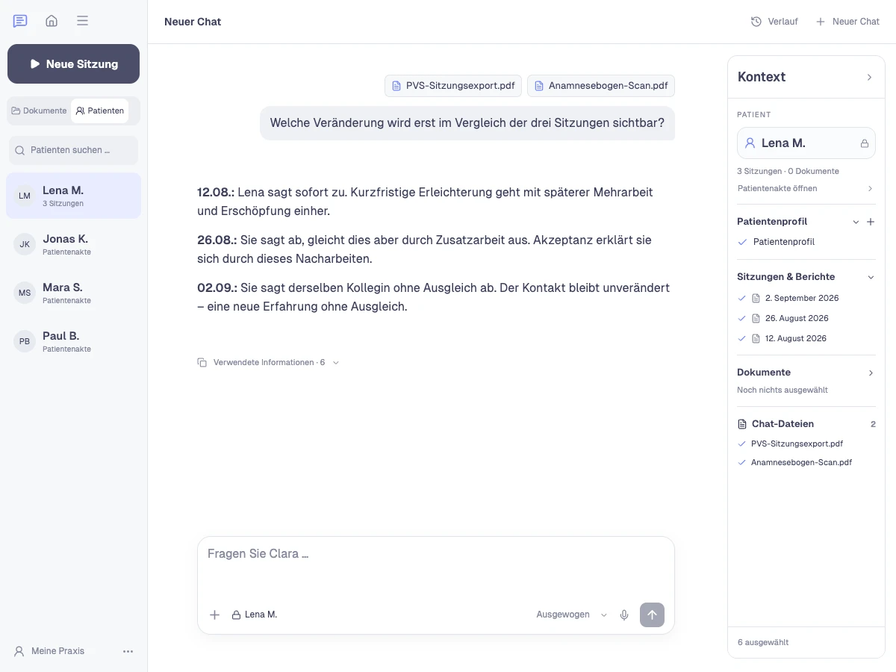Toggle PVS-Sitzungsexport.pdf check in Chat-Dateien
Image resolution: width=896 pixels, height=672 pixels.
pyautogui.click(x=742, y=444)
